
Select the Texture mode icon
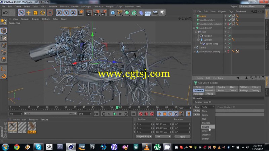point(4,38)
